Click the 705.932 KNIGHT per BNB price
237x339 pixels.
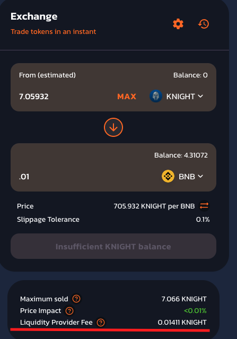(154, 206)
